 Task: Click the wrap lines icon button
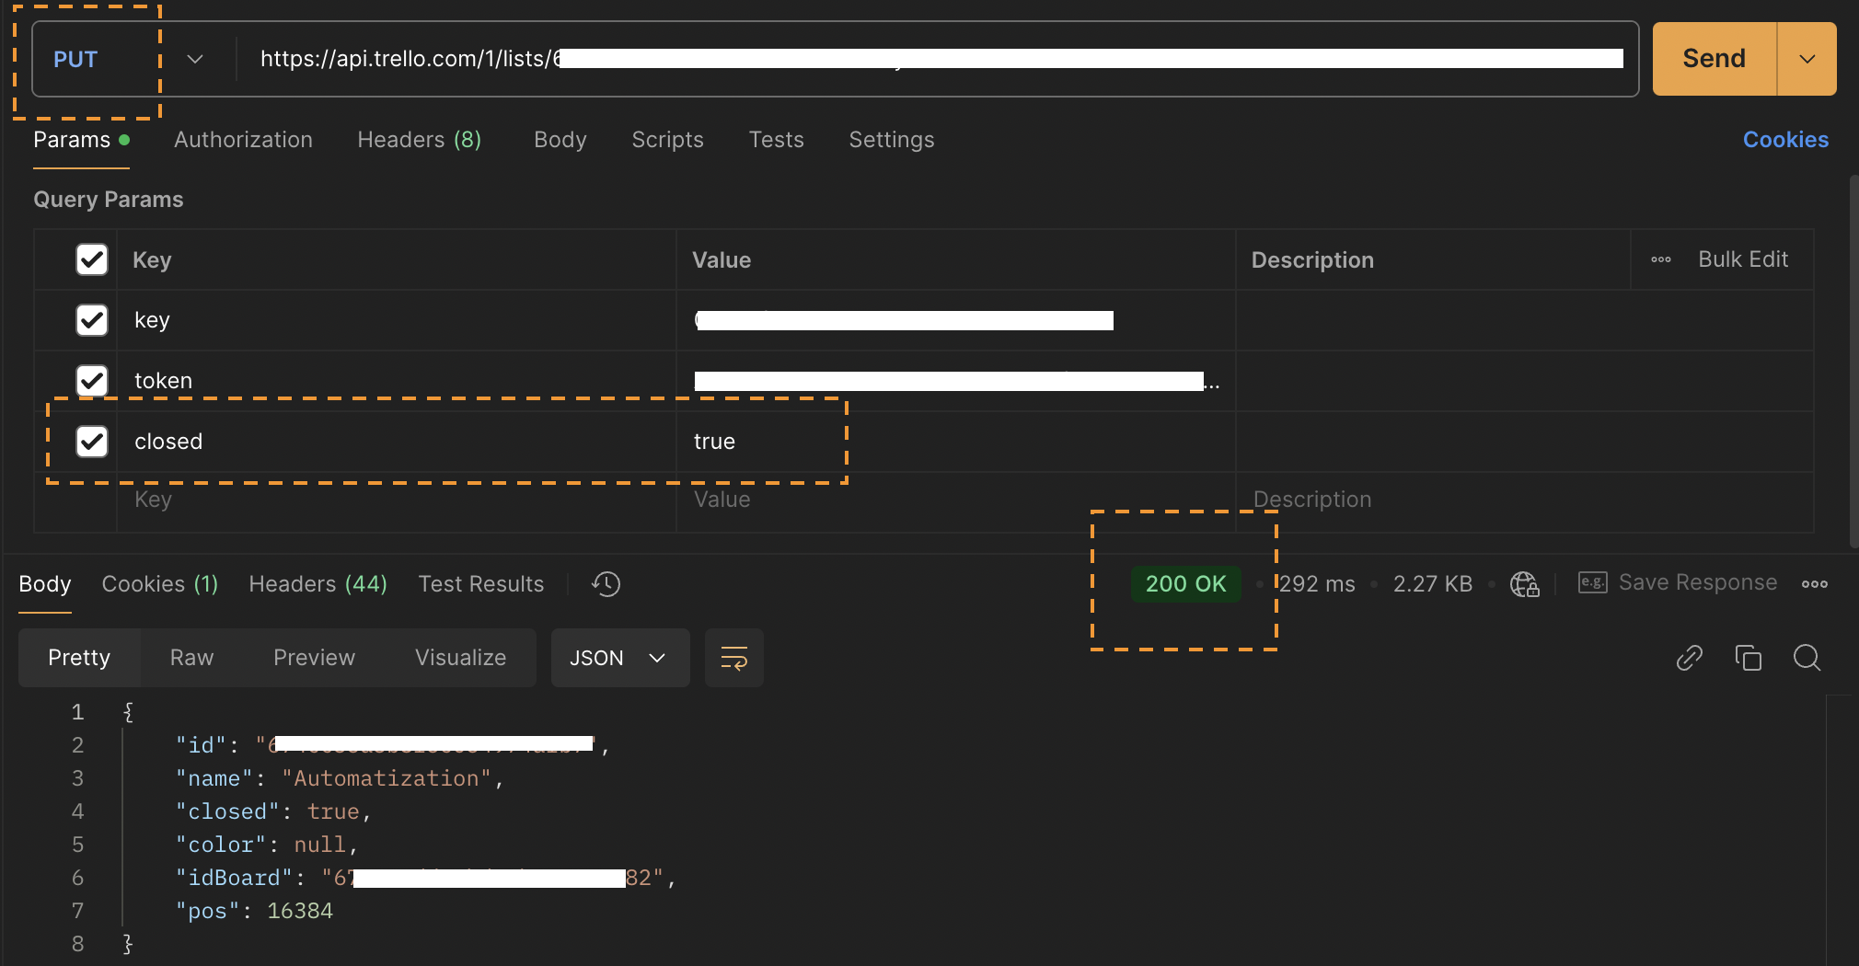(x=733, y=658)
